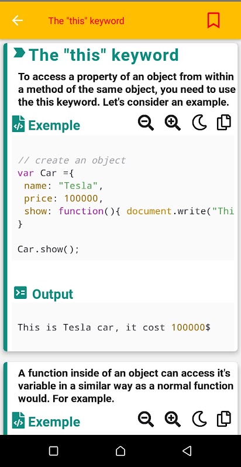Go back using the header arrow

(x=18, y=20)
